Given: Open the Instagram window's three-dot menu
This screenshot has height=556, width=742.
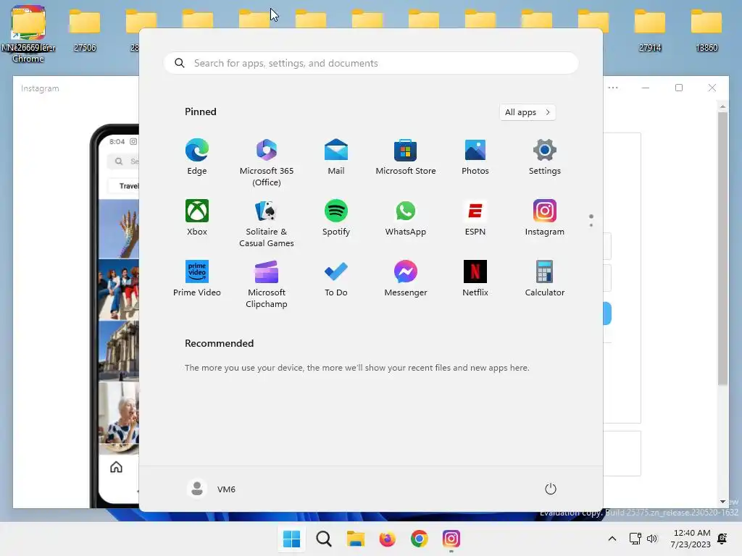Looking at the screenshot, I should 613,88.
